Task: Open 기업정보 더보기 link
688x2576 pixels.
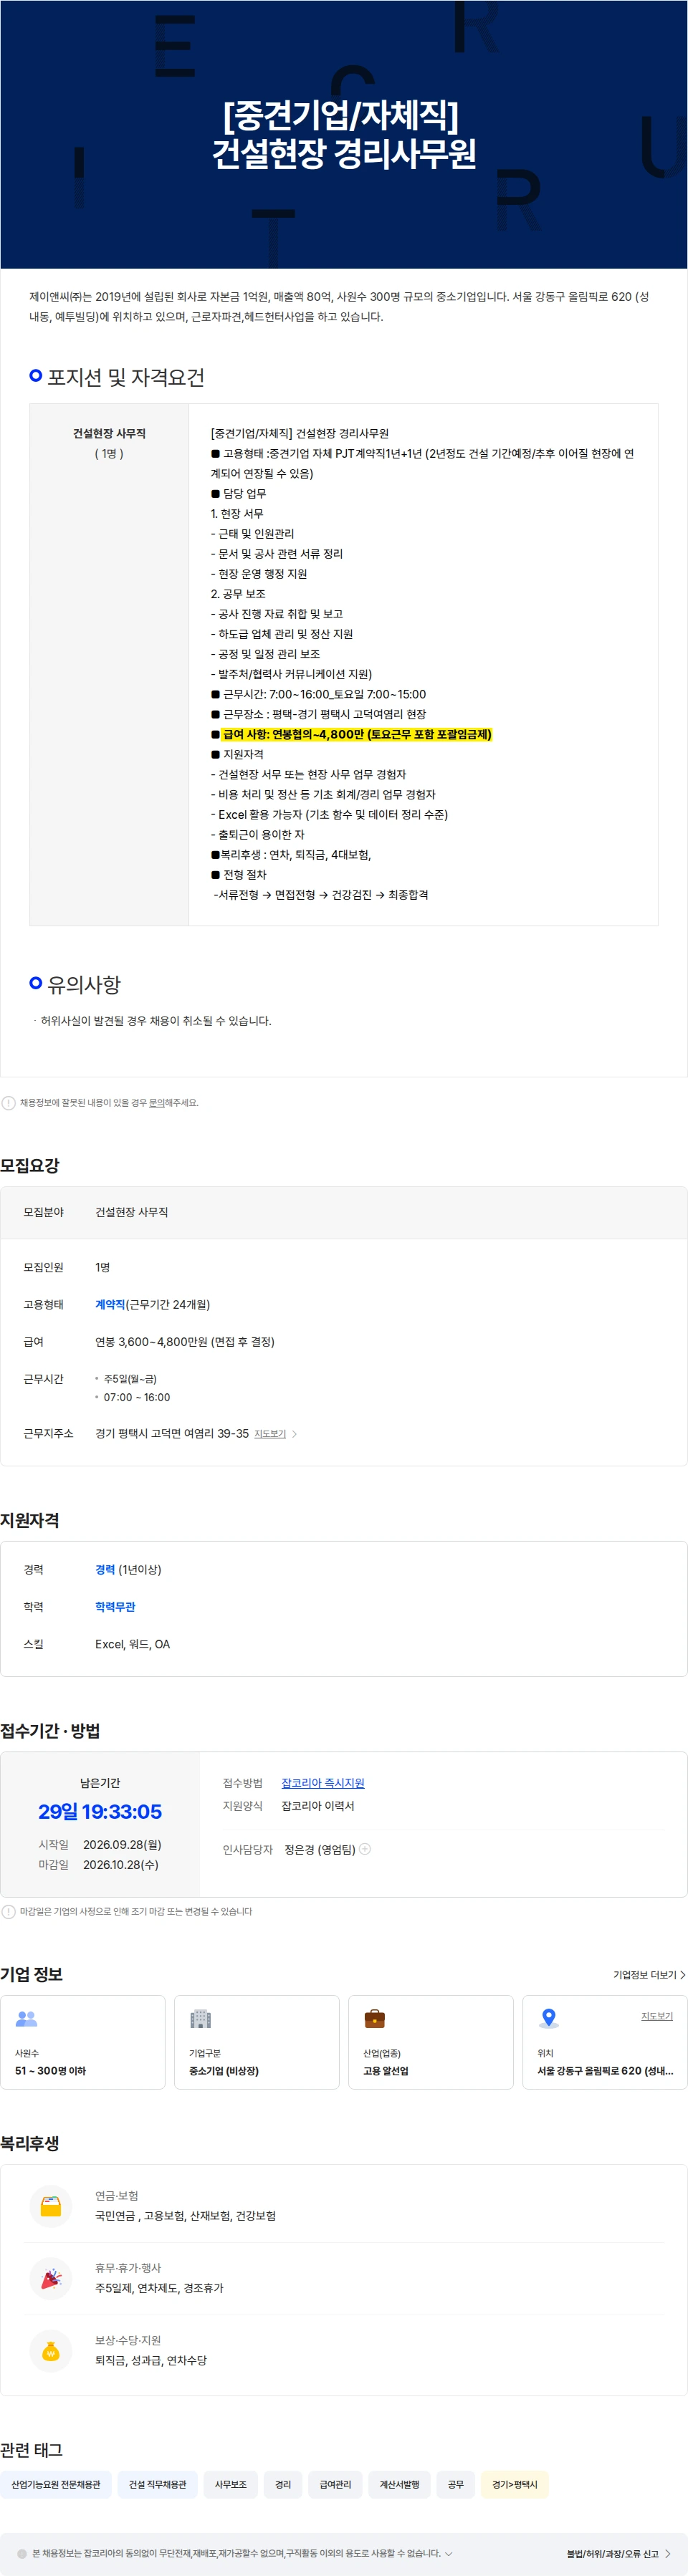Action: coord(649,1975)
